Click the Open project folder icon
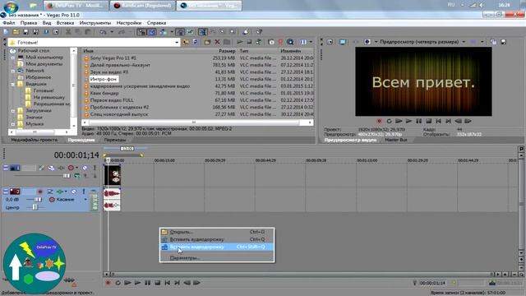Viewport: 526px width, 296px height. (16, 32)
